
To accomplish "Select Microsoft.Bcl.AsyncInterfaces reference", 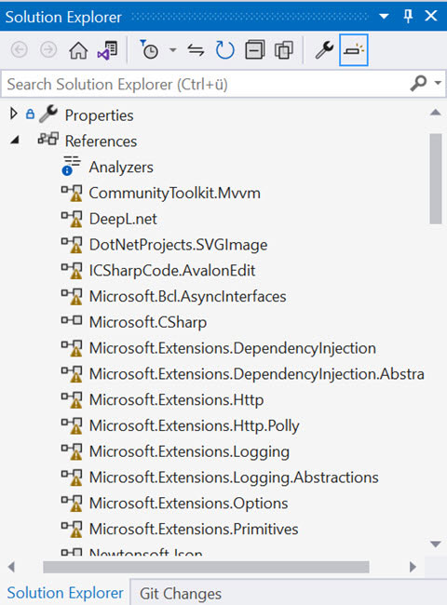I will [187, 296].
